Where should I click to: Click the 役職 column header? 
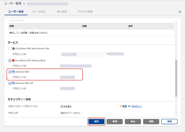pyautogui.click(x=84, y=26)
